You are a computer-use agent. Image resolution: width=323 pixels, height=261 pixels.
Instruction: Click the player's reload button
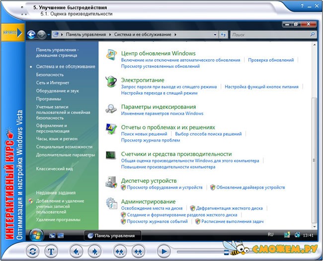click(32, 252)
